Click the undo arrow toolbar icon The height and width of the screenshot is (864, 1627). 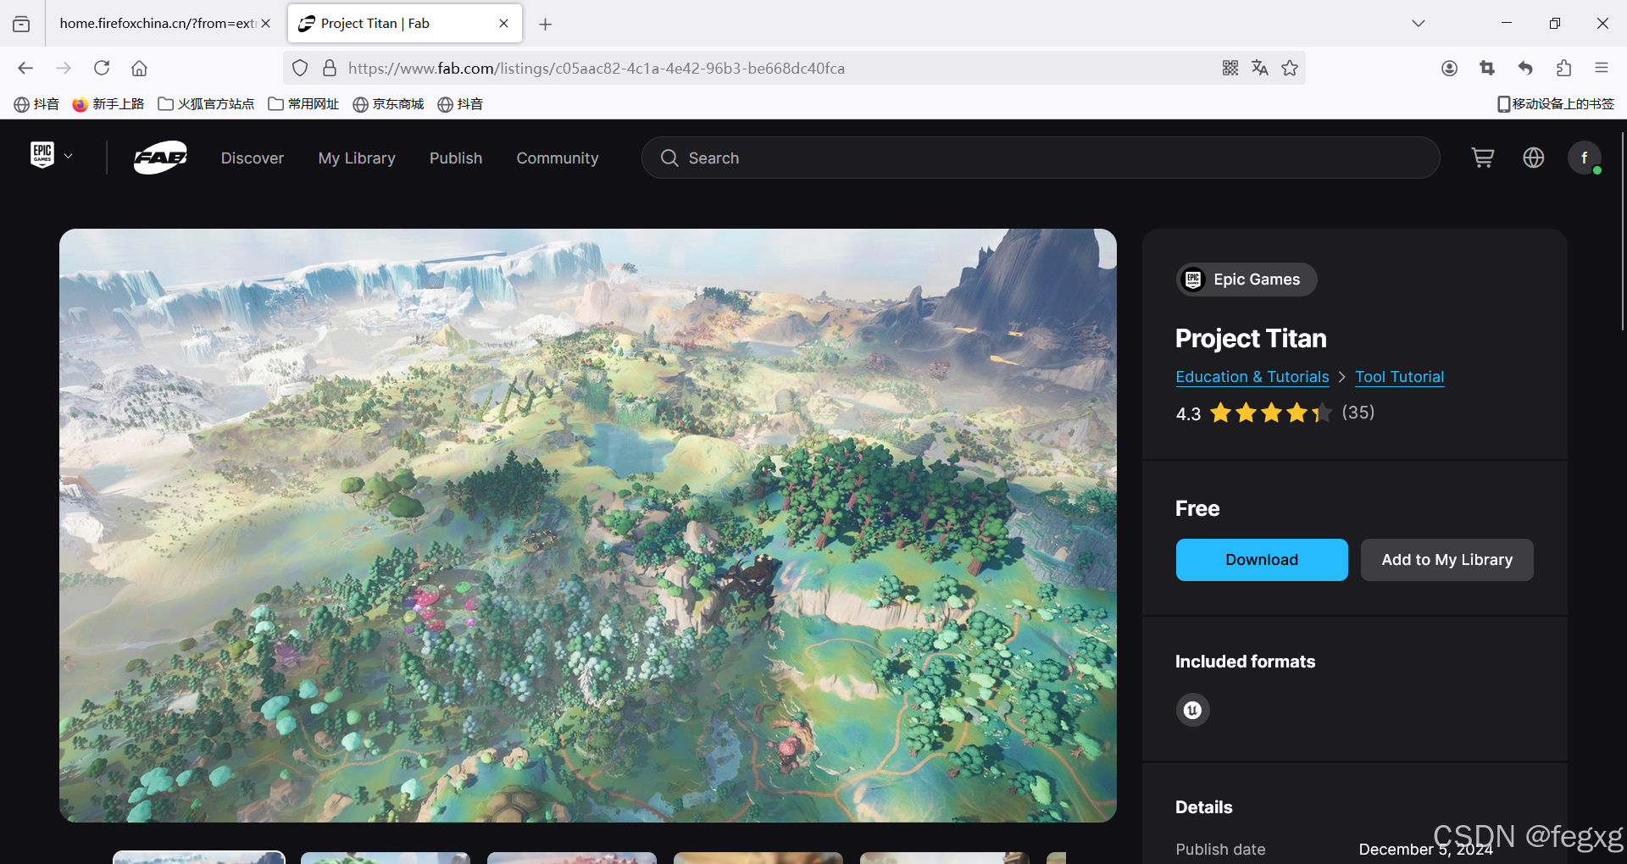1525,68
